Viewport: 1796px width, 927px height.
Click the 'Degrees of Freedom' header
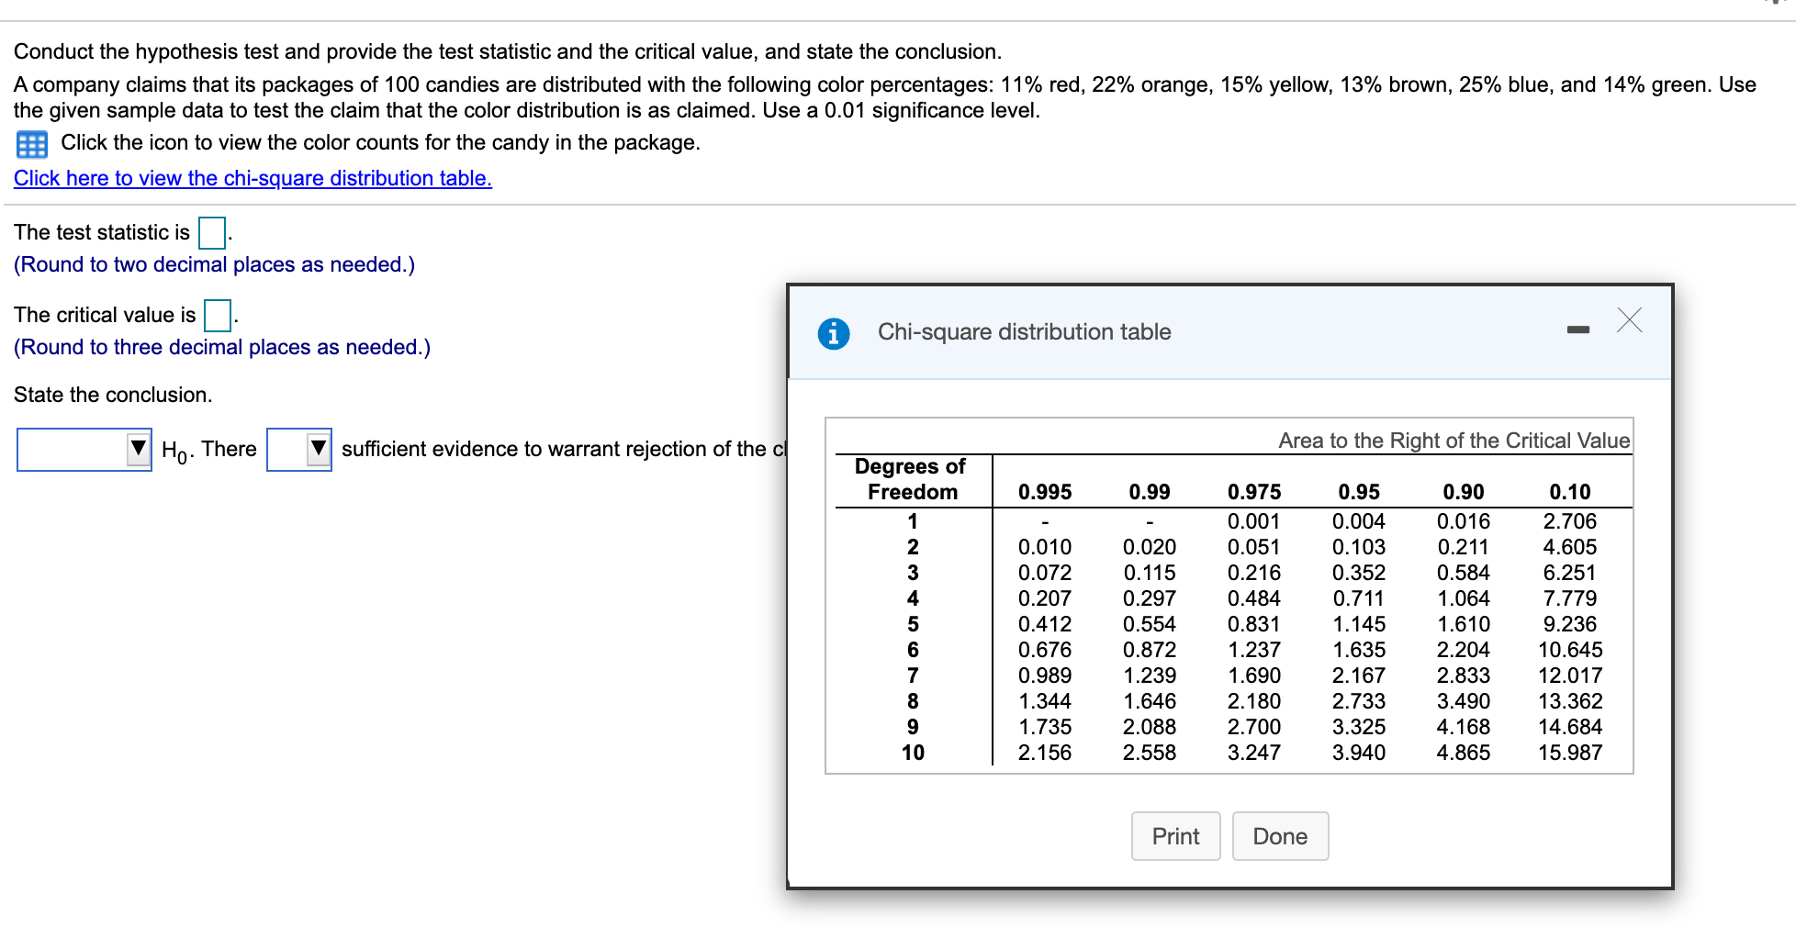tap(911, 479)
